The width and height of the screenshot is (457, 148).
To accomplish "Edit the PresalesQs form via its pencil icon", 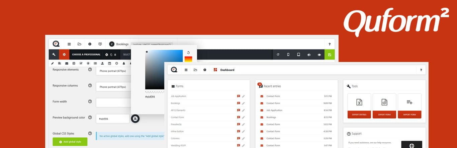I will click(244, 124).
